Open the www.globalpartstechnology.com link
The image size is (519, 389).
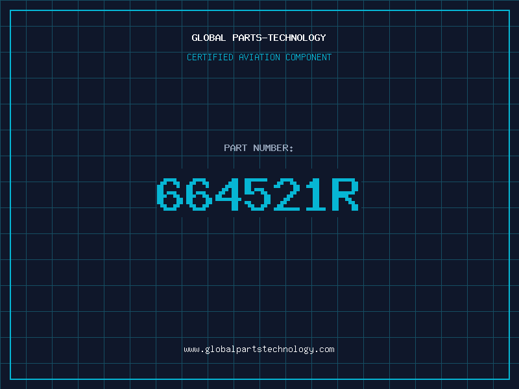coord(259,349)
